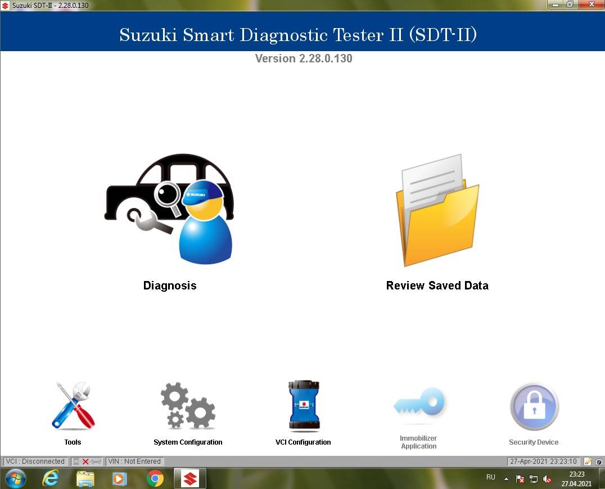Image resolution: width=605 pixels, height=489 pixels.
Task: Click the Security Device padlock icon
Action: coord(534,407)
